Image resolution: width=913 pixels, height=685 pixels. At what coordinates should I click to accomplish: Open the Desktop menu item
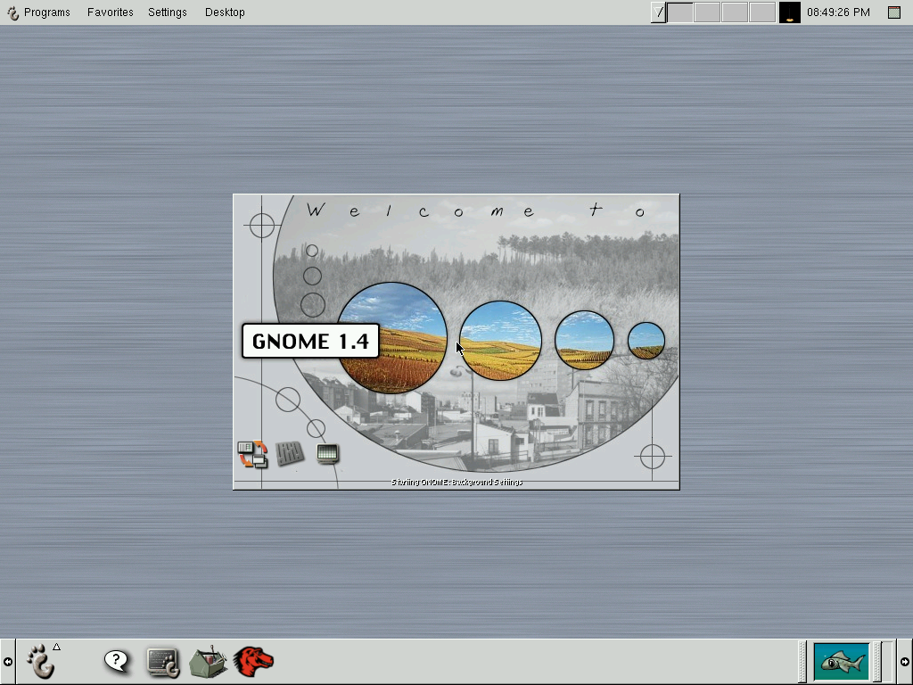click(225, 12)
